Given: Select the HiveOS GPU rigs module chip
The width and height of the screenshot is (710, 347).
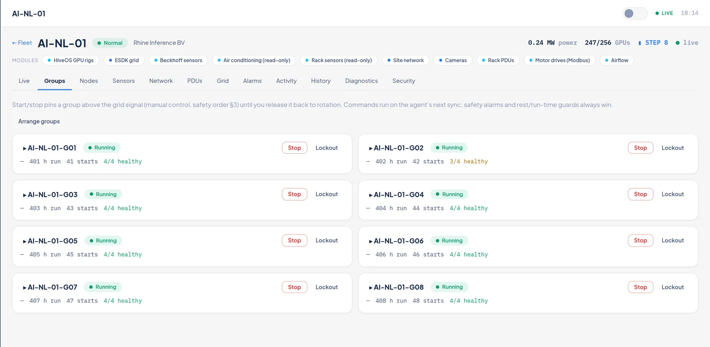Looking at the screenshot, I should point(71,60).
